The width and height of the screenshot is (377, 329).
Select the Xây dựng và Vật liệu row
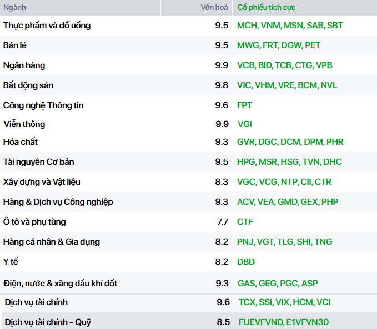[x=189, y=181]
